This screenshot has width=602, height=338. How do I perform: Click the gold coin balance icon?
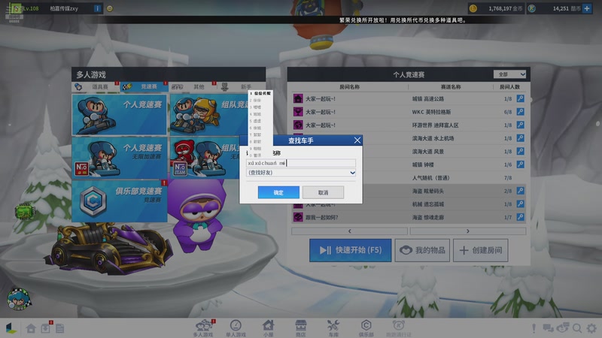[473, 8]
